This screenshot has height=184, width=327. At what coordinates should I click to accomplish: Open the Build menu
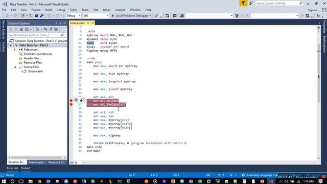(x=49, y=10)
